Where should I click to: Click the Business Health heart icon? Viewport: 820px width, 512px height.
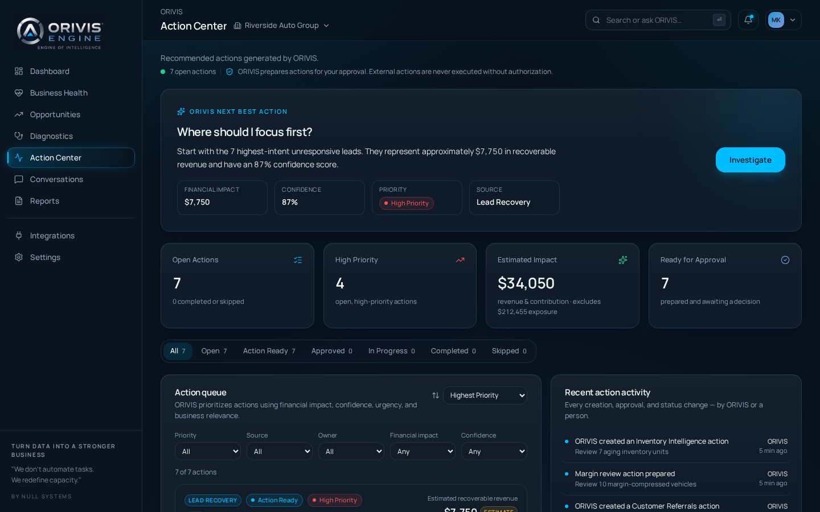[x=19, y=93]
